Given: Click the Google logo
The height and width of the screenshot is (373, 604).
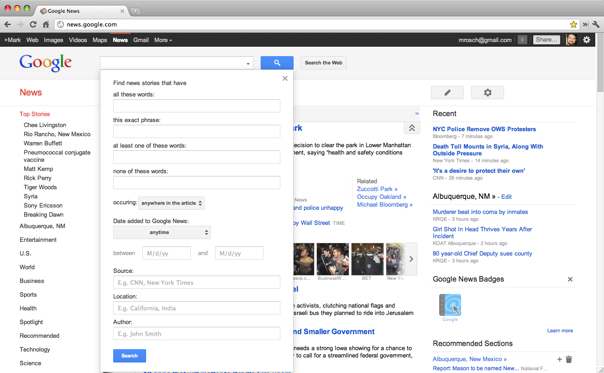Looking at the screenshot, I should 46,63.
